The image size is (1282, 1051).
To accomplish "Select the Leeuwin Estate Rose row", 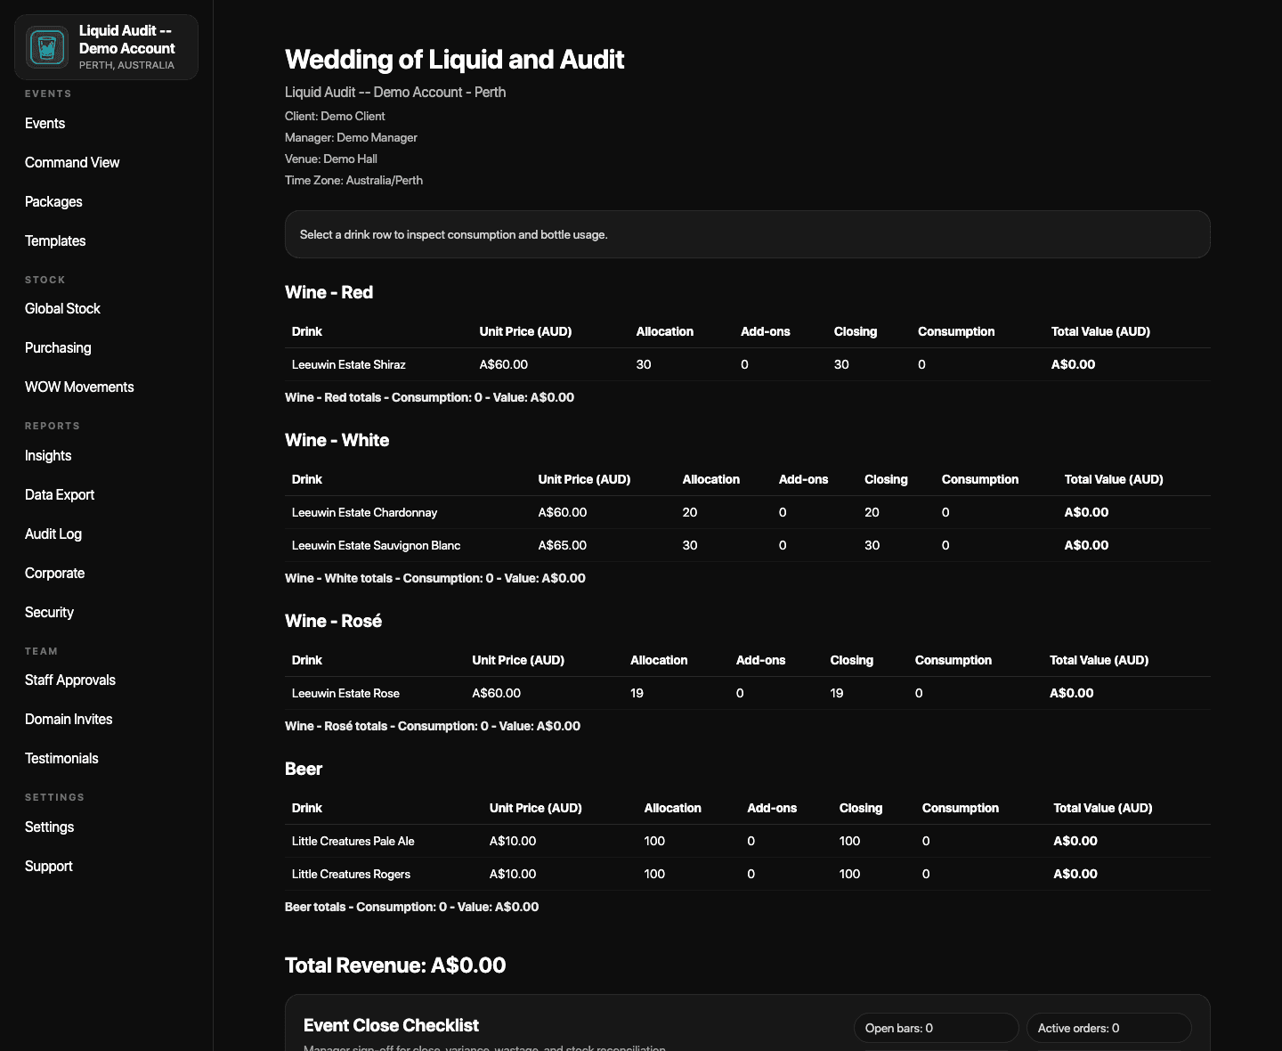I will click(748, 693).
